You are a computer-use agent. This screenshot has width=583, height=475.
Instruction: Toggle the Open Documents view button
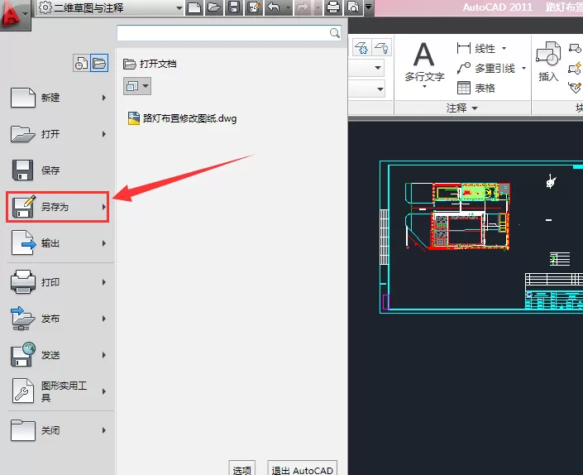99,63
